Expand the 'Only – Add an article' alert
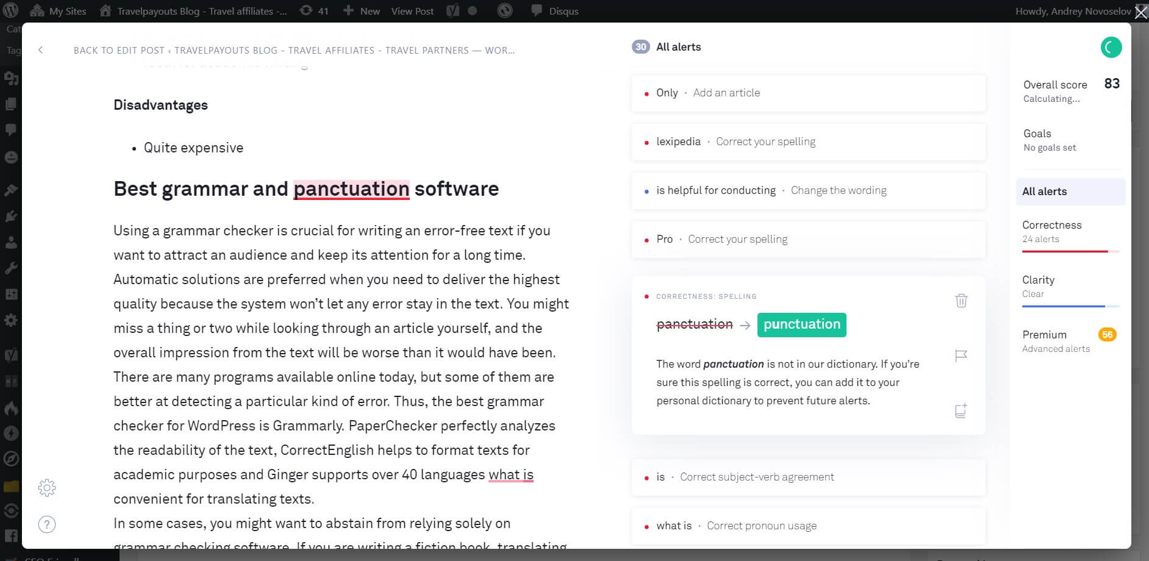The width and height of the screenshot is (1149, 561). [x=808, y=93]
